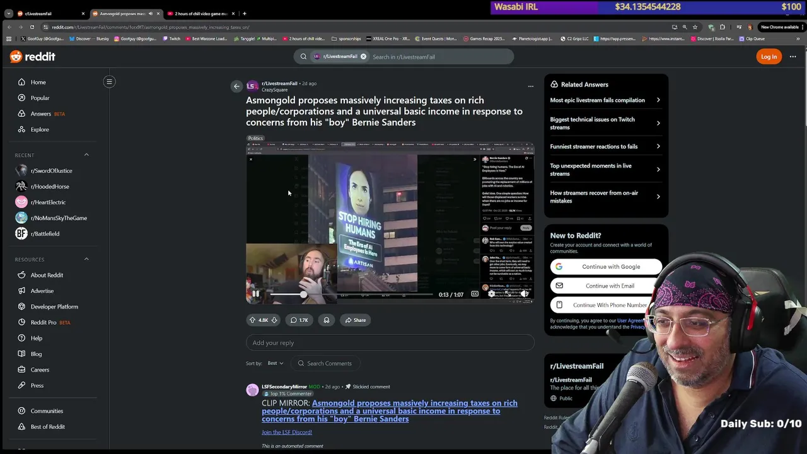The image size is (807, 454).
Task: Upvote the Asmongold post
Action: [x=253, y=320]
